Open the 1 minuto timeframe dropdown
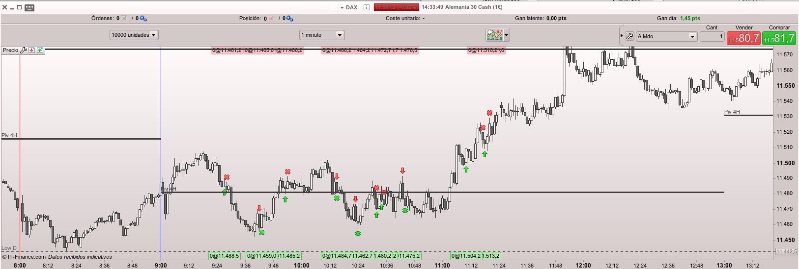The height and width of the screenshot is (269, 799). point(322,35)
